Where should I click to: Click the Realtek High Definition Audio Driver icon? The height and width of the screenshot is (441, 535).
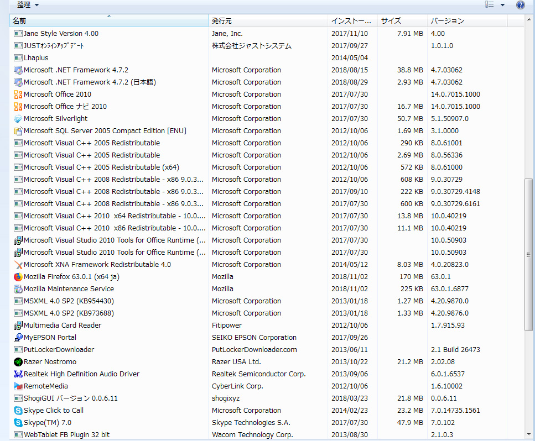18,374
